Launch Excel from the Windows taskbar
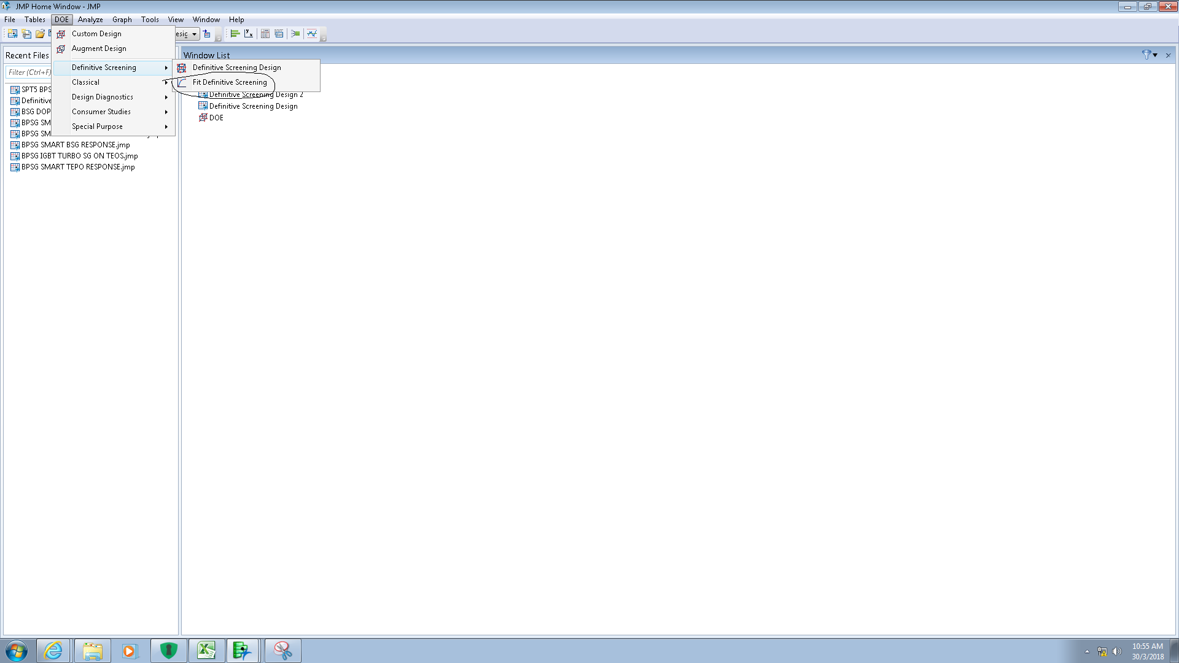Screen dimensions: 1179x663 206,651
